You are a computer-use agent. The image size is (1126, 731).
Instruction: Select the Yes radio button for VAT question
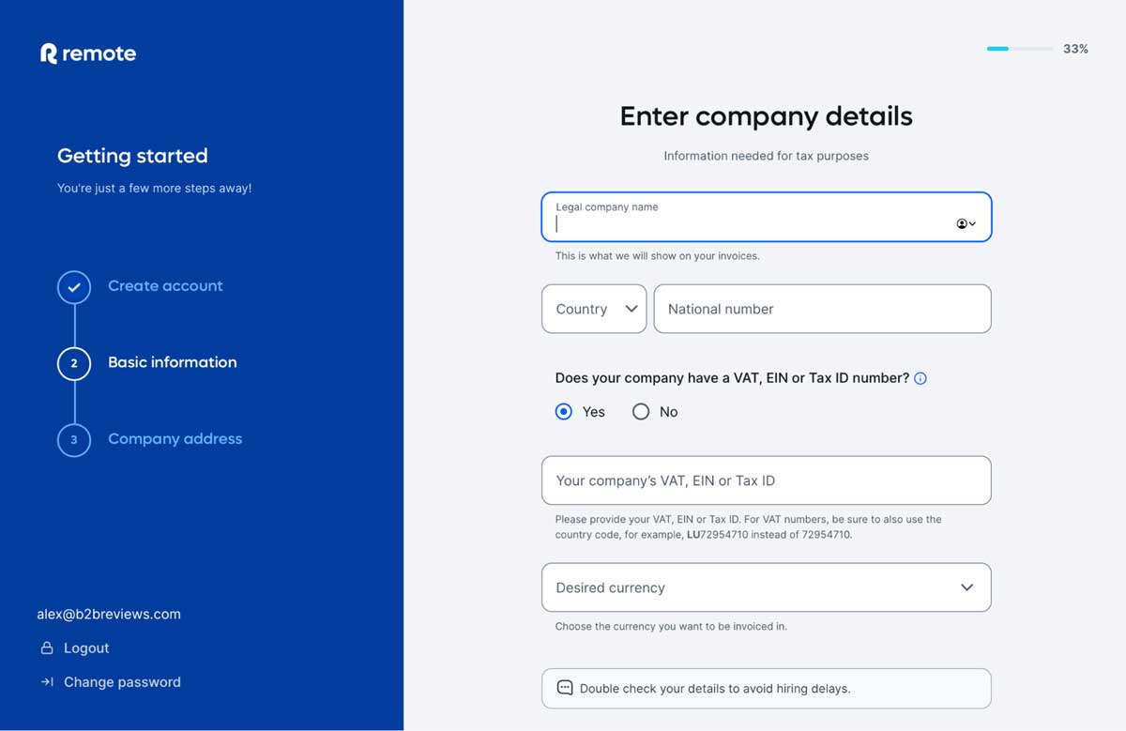(x=563, y=411)
